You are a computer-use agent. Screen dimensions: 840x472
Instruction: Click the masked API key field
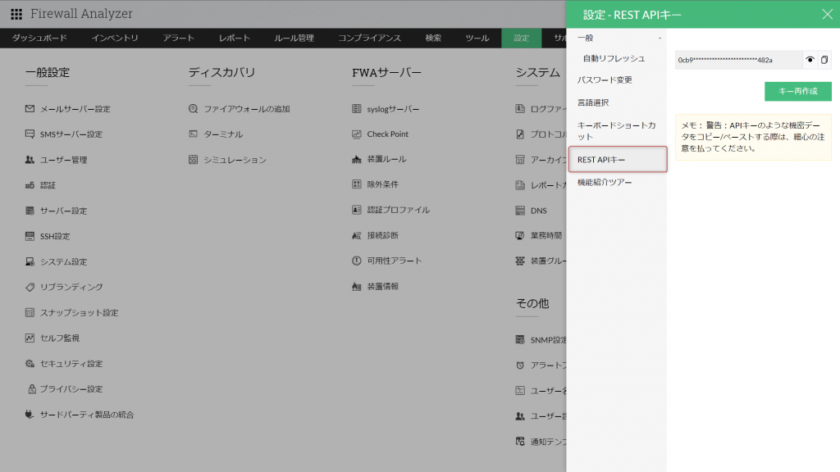pyautogui.click(x=738, y=60)
